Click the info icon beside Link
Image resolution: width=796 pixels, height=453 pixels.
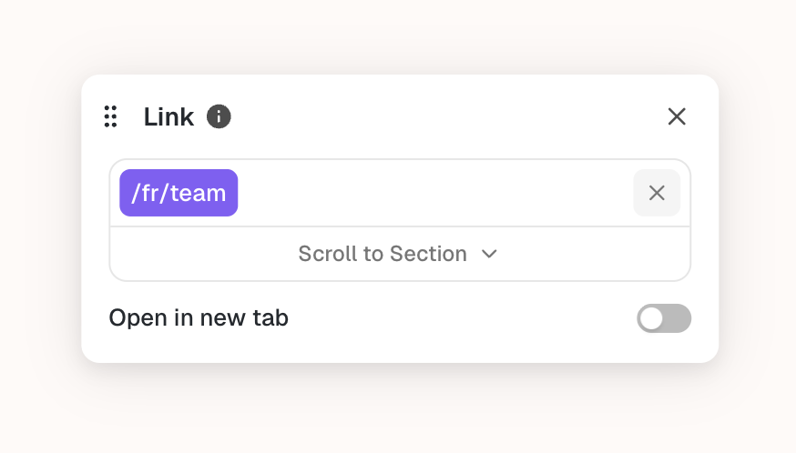tap(219, 116)
